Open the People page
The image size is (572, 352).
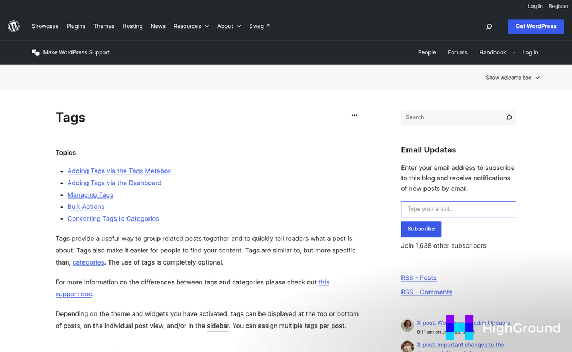coord(427,53)
